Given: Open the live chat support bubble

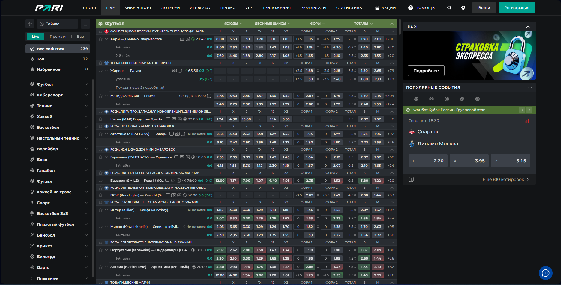Looking at the screenshot, I should 545,273.
